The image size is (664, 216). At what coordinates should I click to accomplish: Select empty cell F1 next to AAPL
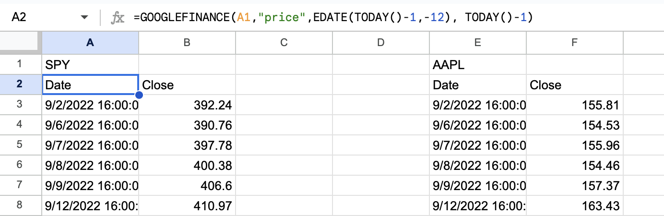tap(575, 64)
